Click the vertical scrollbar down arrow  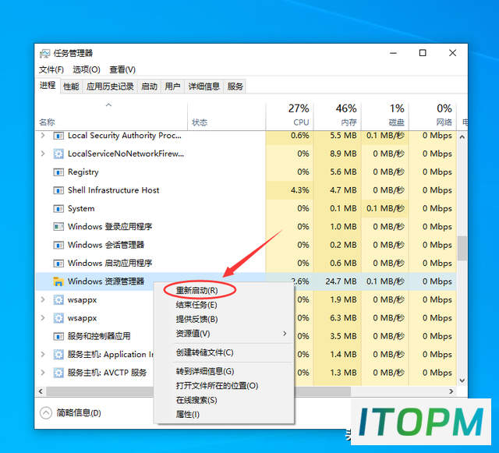click(462, 380)
